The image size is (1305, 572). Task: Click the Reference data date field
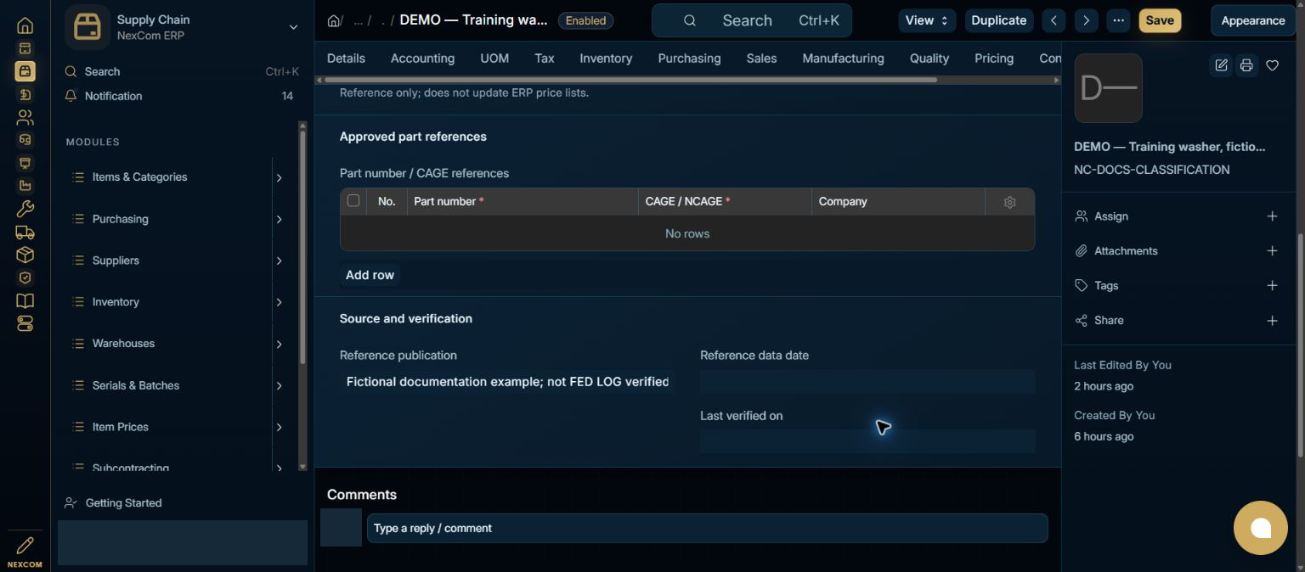click(x=867, y=382)
